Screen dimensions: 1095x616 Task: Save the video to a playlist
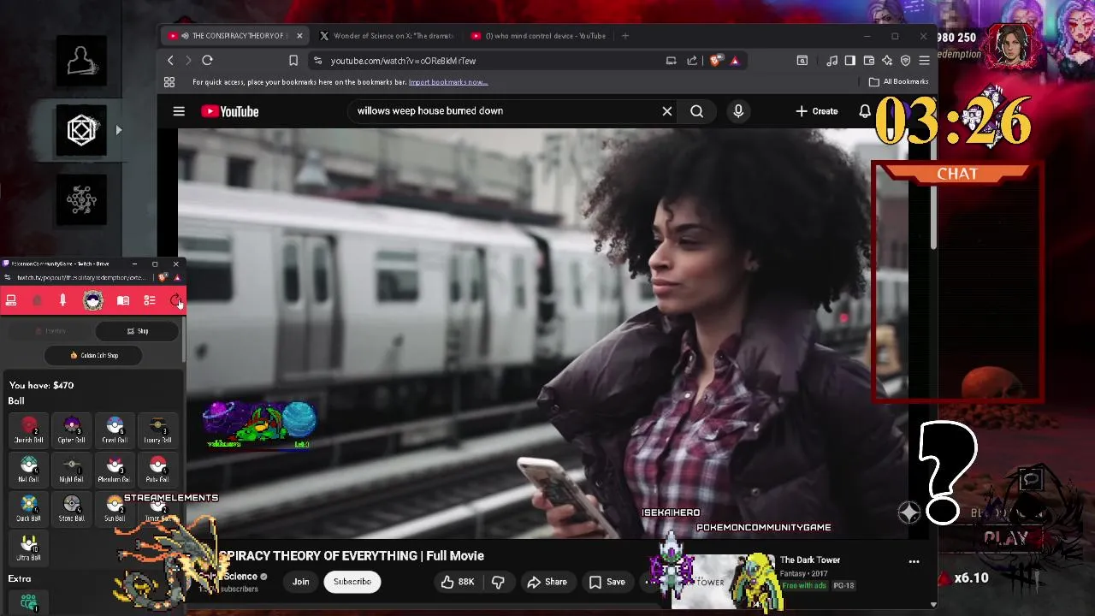(x=607, y=582)
